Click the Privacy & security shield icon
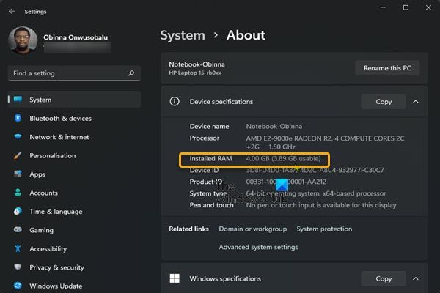This screenshot has width=440, height=293. [x=18, y=267]
